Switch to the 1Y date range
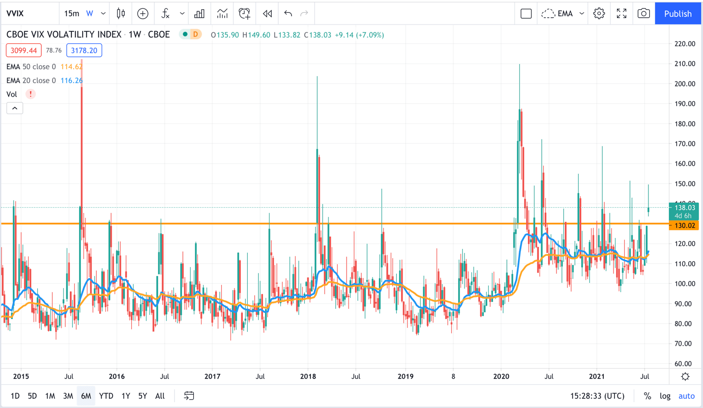Viewport: 703px width, 408px height. click(125, 396)
